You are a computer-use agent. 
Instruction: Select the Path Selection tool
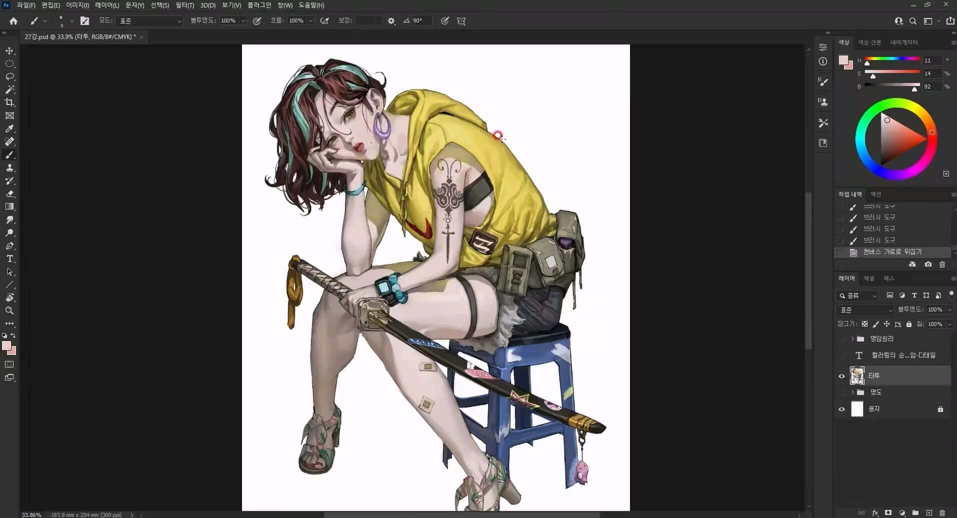pyautogui.click(x=9, y=271)
